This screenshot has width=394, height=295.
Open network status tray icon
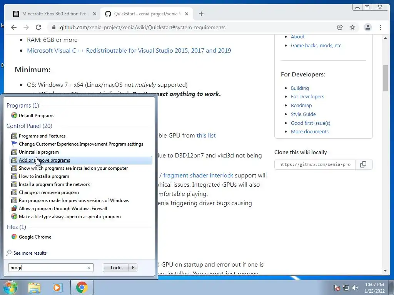pos(346,288)
